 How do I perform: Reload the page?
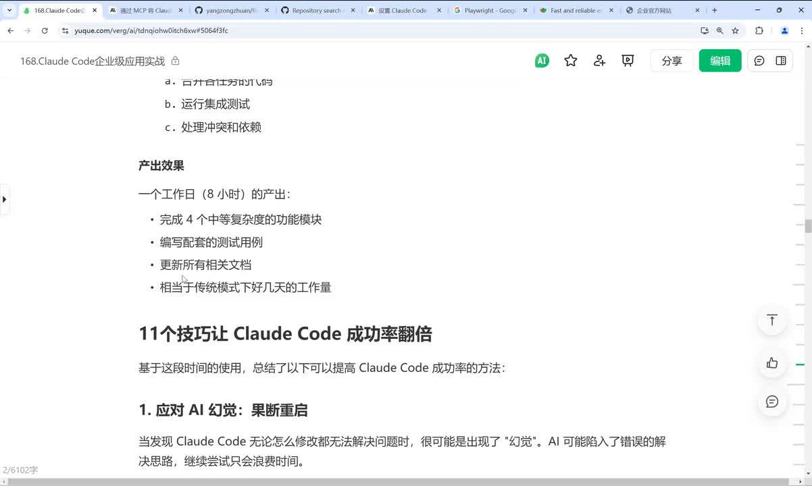point(45,30)
